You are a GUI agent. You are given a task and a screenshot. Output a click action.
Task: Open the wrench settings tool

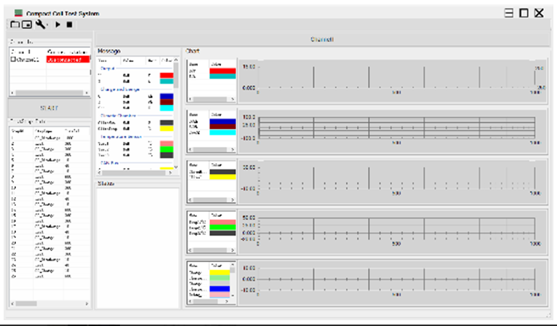click(x=40, y=24)
